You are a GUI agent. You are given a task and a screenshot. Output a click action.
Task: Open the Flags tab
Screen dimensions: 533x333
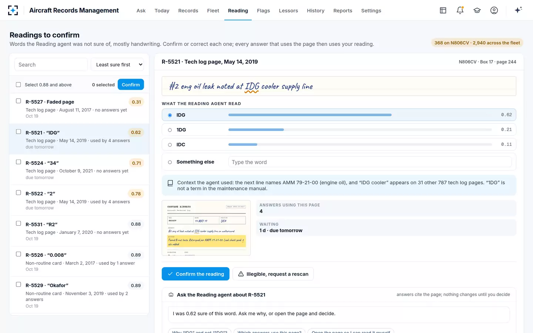264,11
